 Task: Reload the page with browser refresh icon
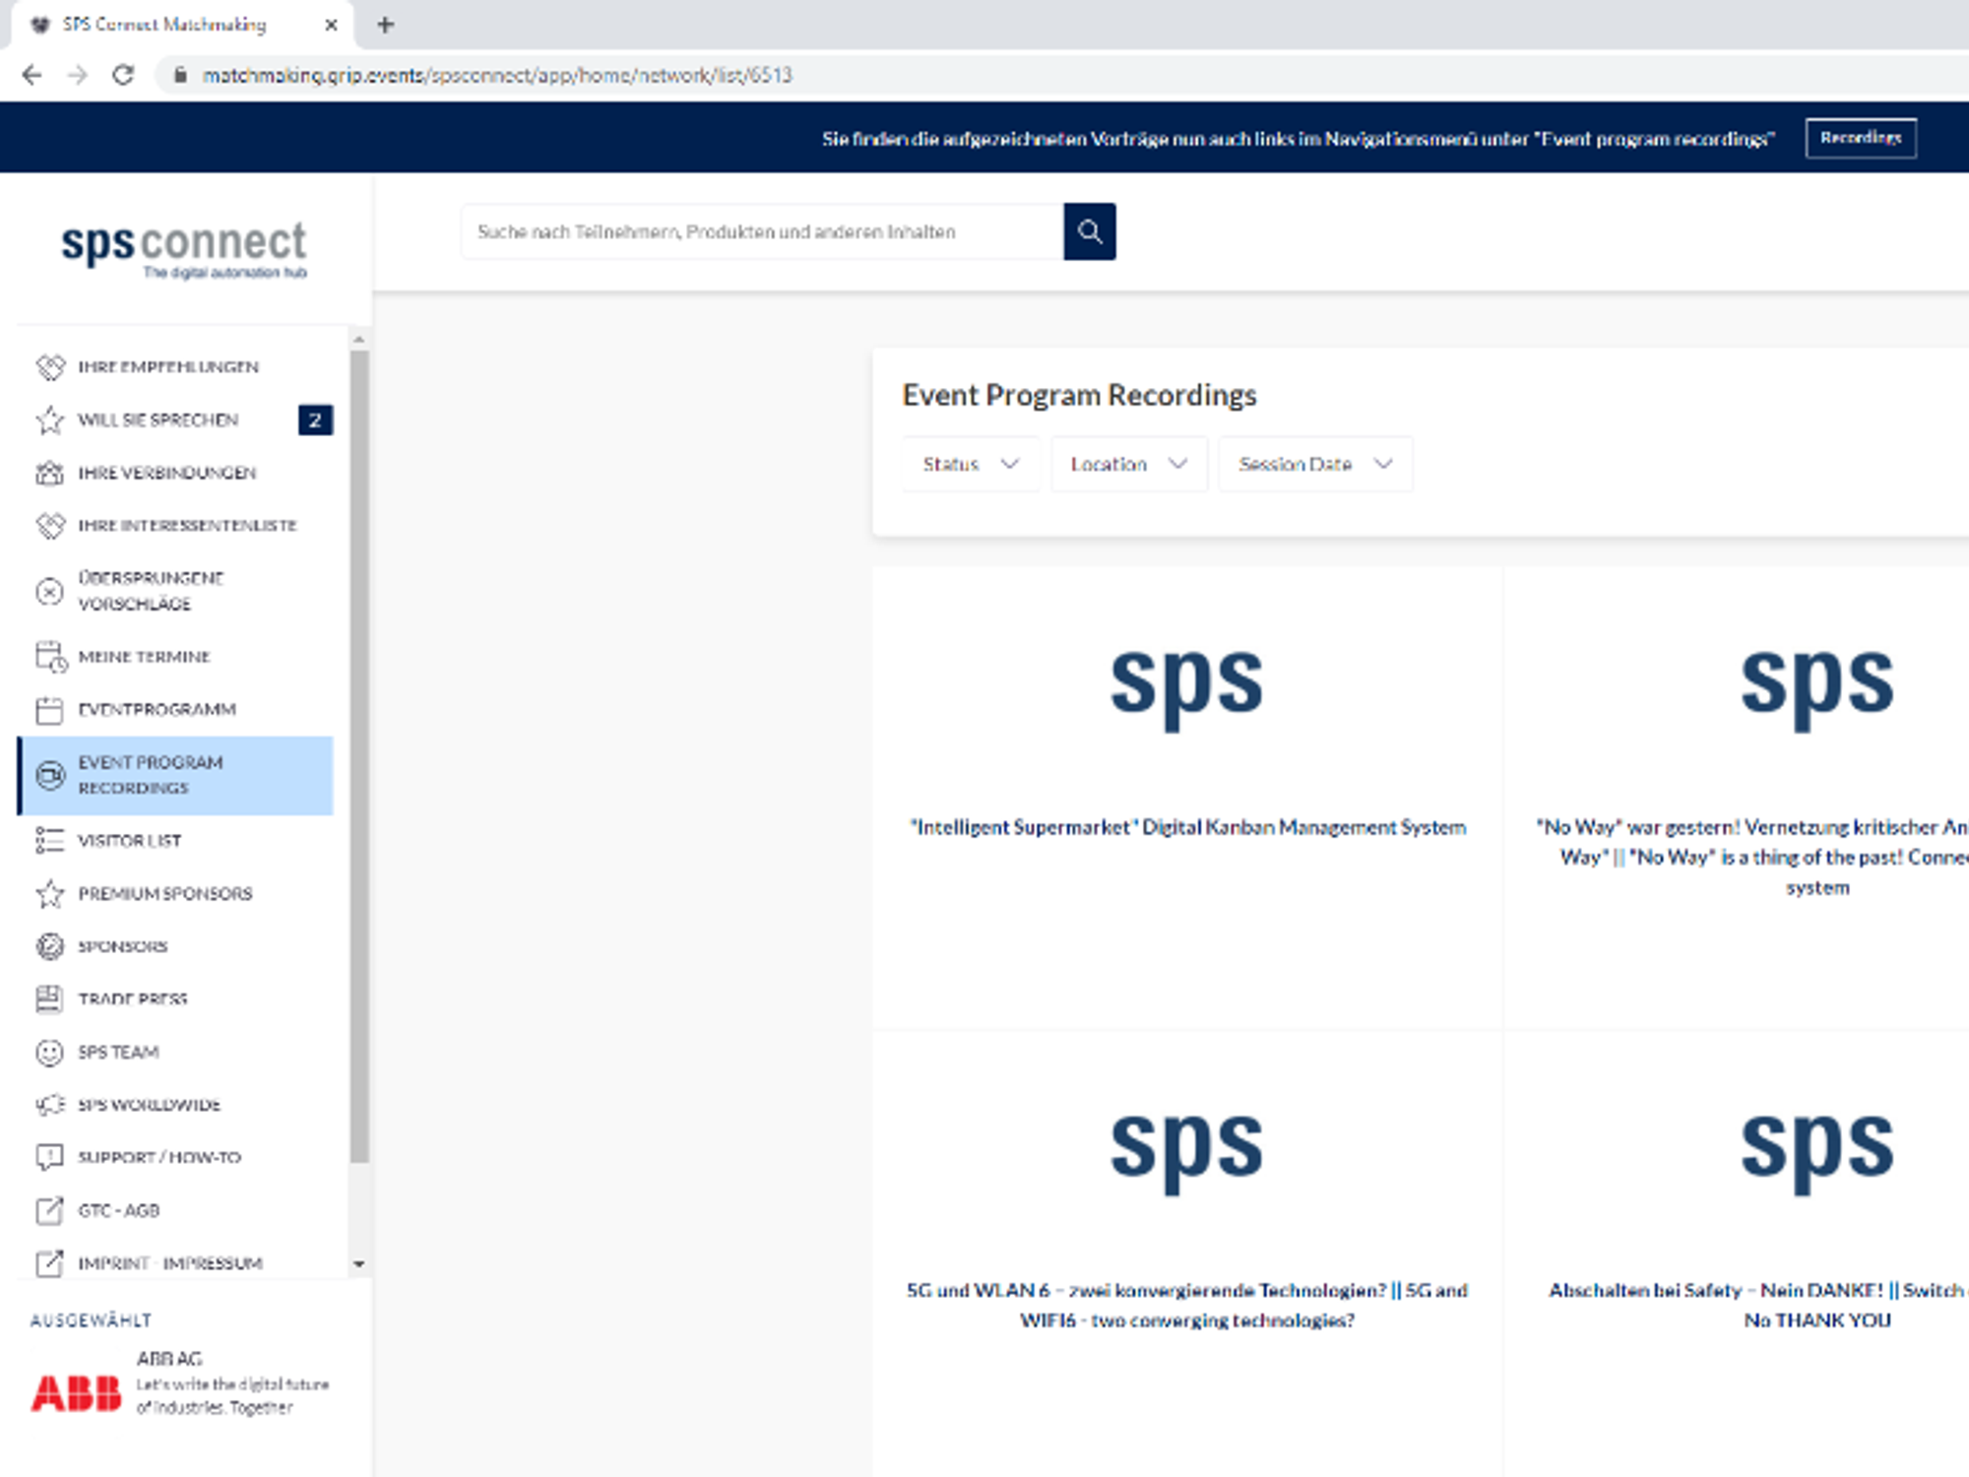pyautogui.click(x=123, y=75)
